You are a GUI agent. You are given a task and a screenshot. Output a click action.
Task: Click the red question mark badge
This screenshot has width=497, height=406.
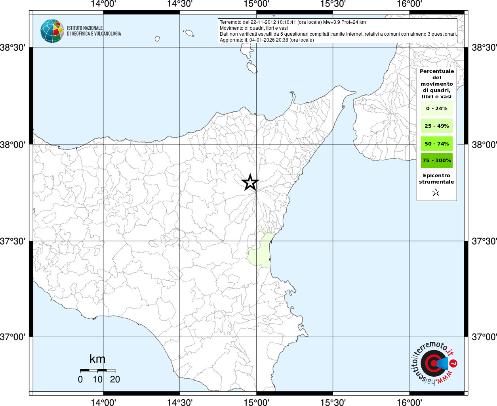454,363
